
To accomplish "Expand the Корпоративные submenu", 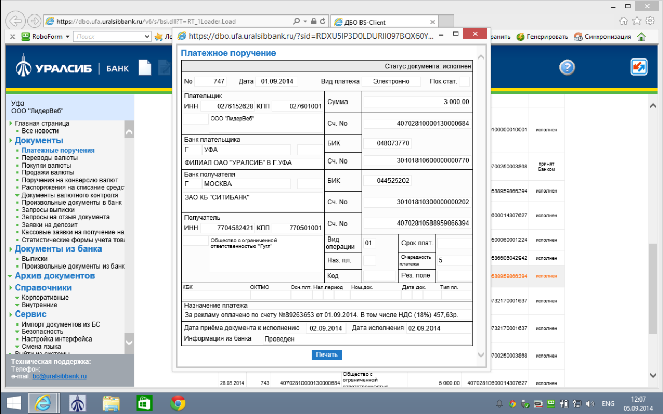I will 18,298.
